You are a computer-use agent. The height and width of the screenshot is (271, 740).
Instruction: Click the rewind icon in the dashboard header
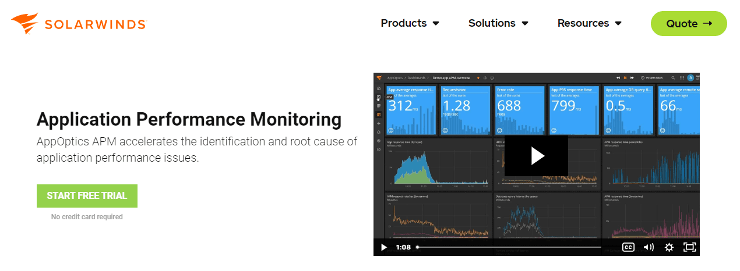pos(618,78)
